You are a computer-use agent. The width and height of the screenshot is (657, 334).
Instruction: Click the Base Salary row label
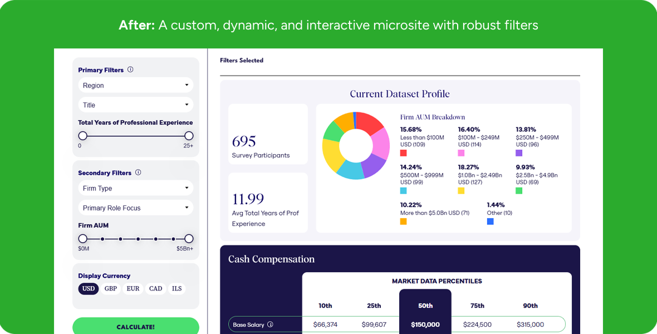click(x=249, y=325)
